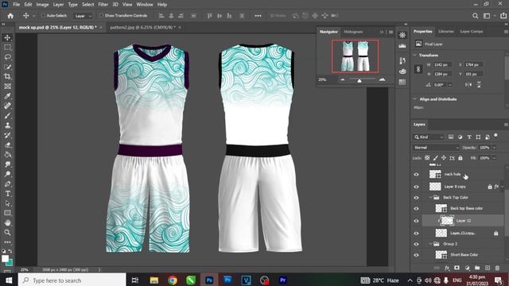Open the File menu
Image resolution: width=509 pixels, height=286 pixels.
click(16, 5)
